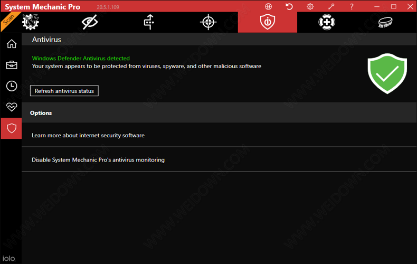Open the crosshair target tab
Screen dimensions: 417x264
pos(209,22)
